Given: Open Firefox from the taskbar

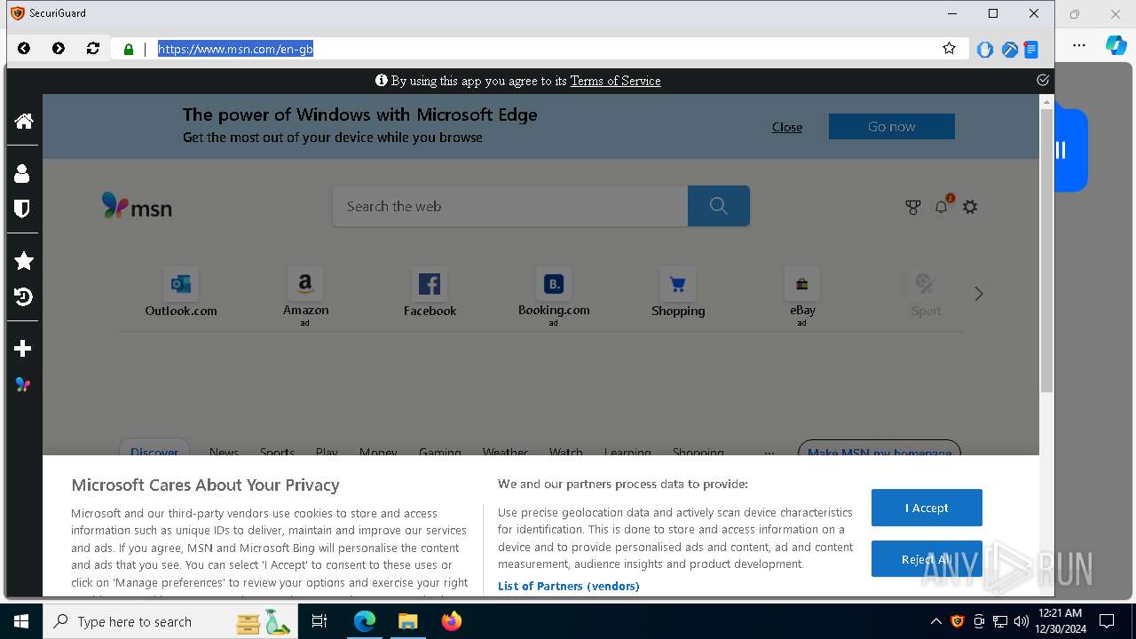Looking at the screenshot, I should pos(451,621).
